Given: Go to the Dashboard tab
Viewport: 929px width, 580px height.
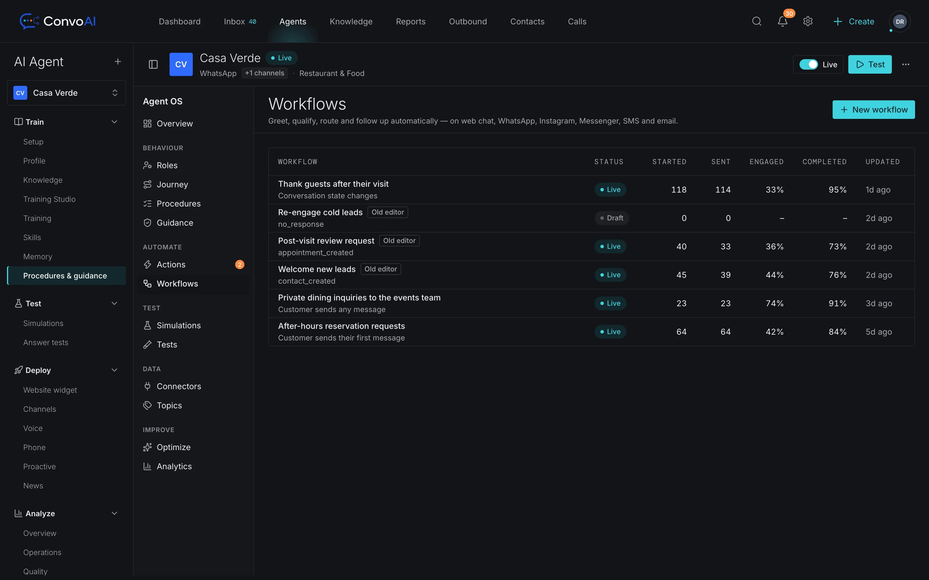Looking at the screenshot, I should coord(180,21).
